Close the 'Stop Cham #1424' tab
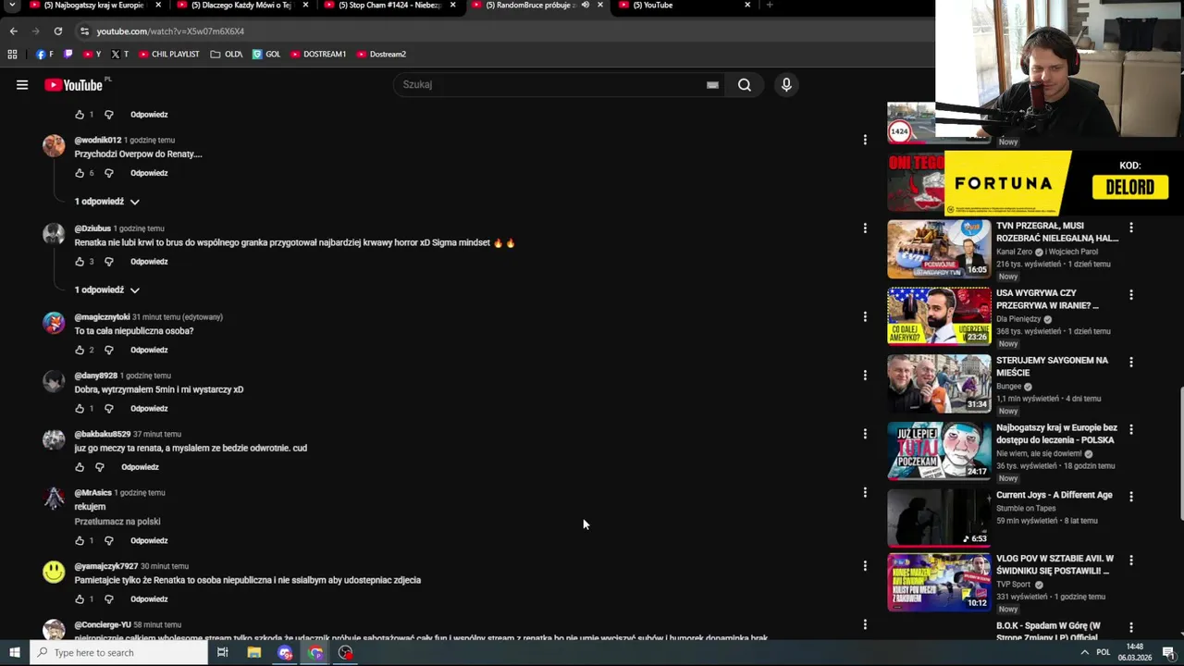The image size is (1184, 666). tap(452, 5)
